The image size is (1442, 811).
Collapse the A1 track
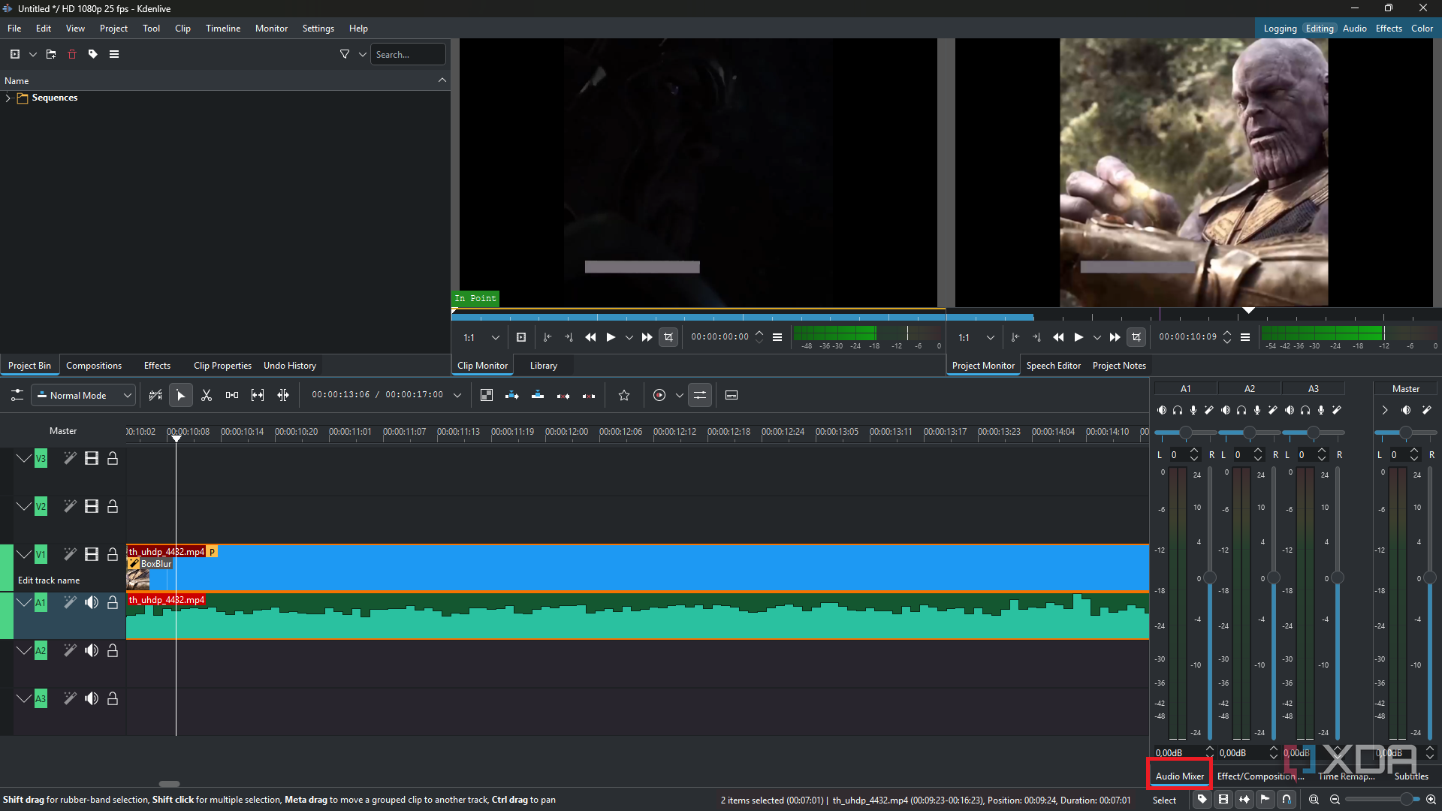[x=24, y=602]
